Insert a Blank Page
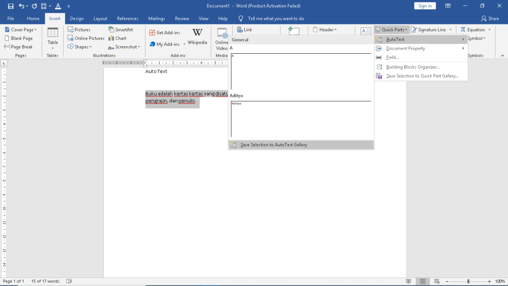This screenshot has width=508, height=286. 19,38
